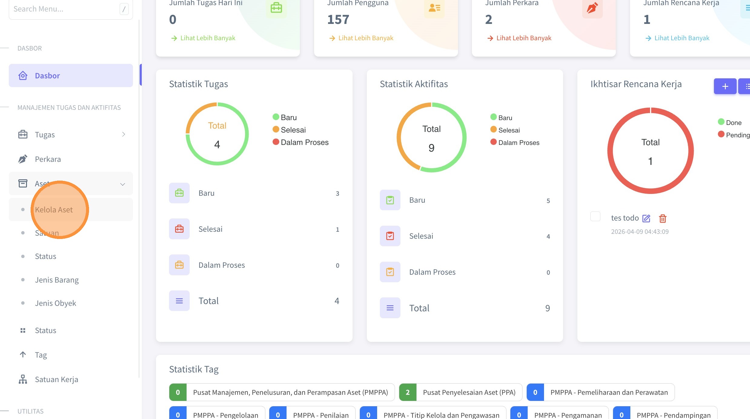Click the Pusat Penyelesaian Aset (PPA) tag
This screenshot has width=750, height=419.
pyautogui.click(x=460, y=392)
